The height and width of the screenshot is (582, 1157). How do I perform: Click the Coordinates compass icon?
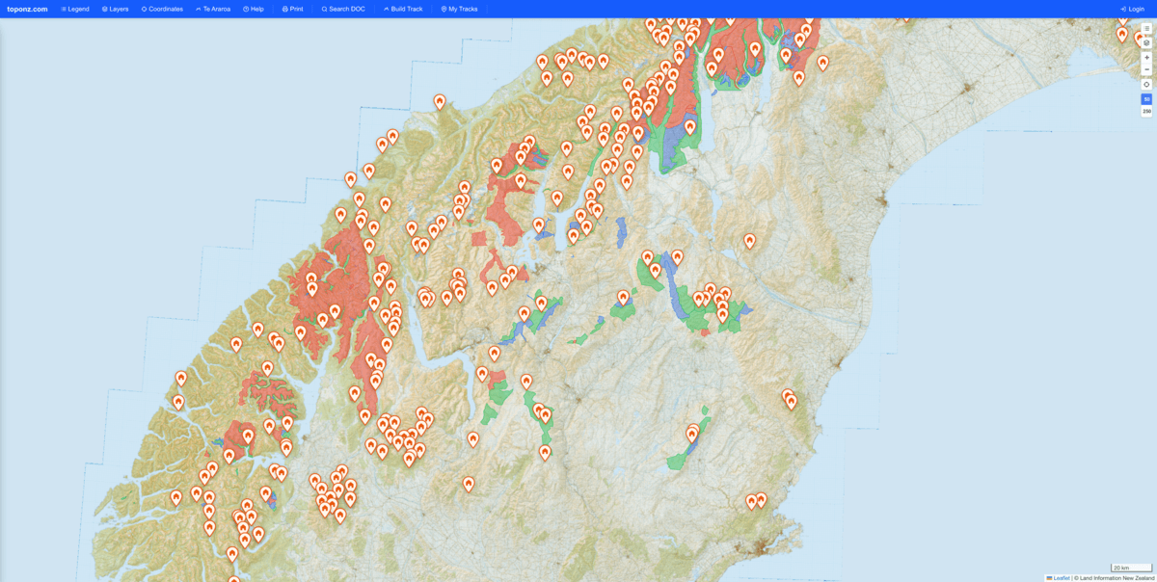pyautogui.click(x=143, y=9)
